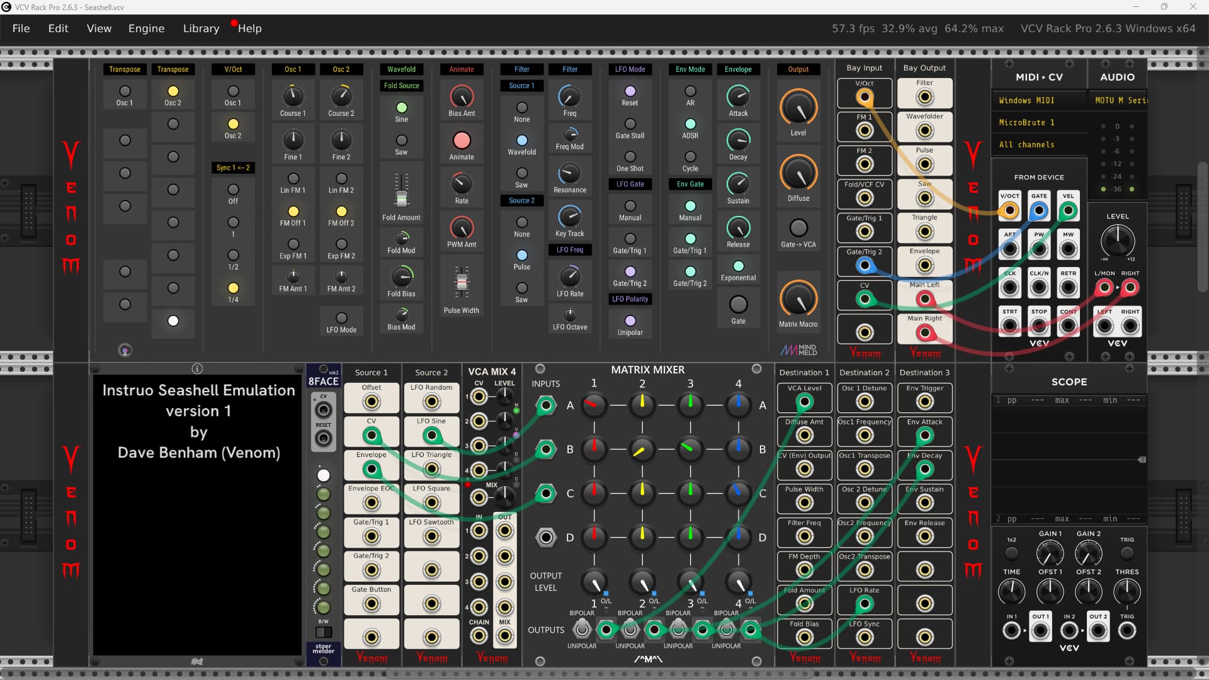Click the Scope TIME knob

(x=1011, y=592)
